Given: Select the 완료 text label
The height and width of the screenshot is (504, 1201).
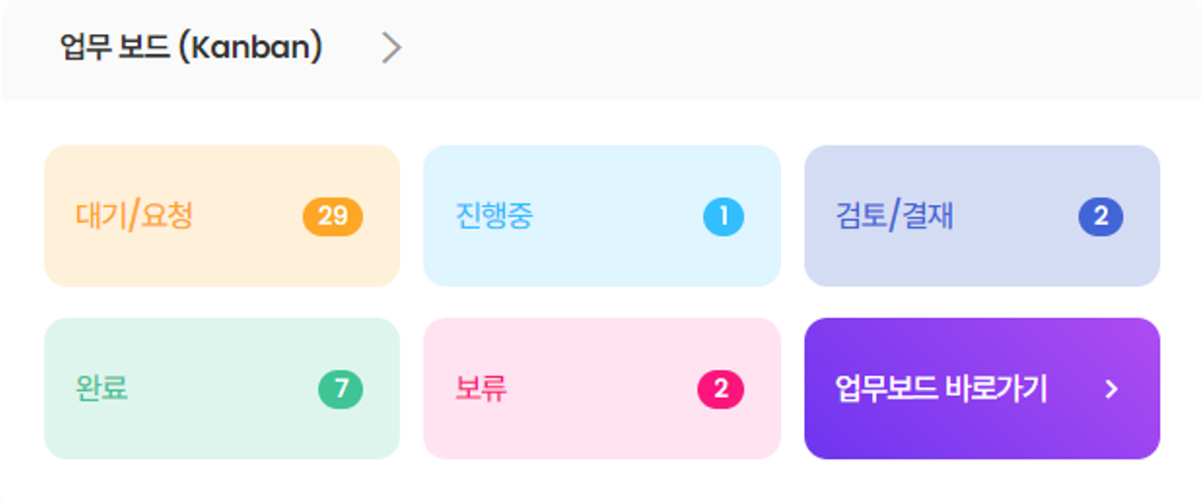Looking at the screenshot, I should click(102, 389).
